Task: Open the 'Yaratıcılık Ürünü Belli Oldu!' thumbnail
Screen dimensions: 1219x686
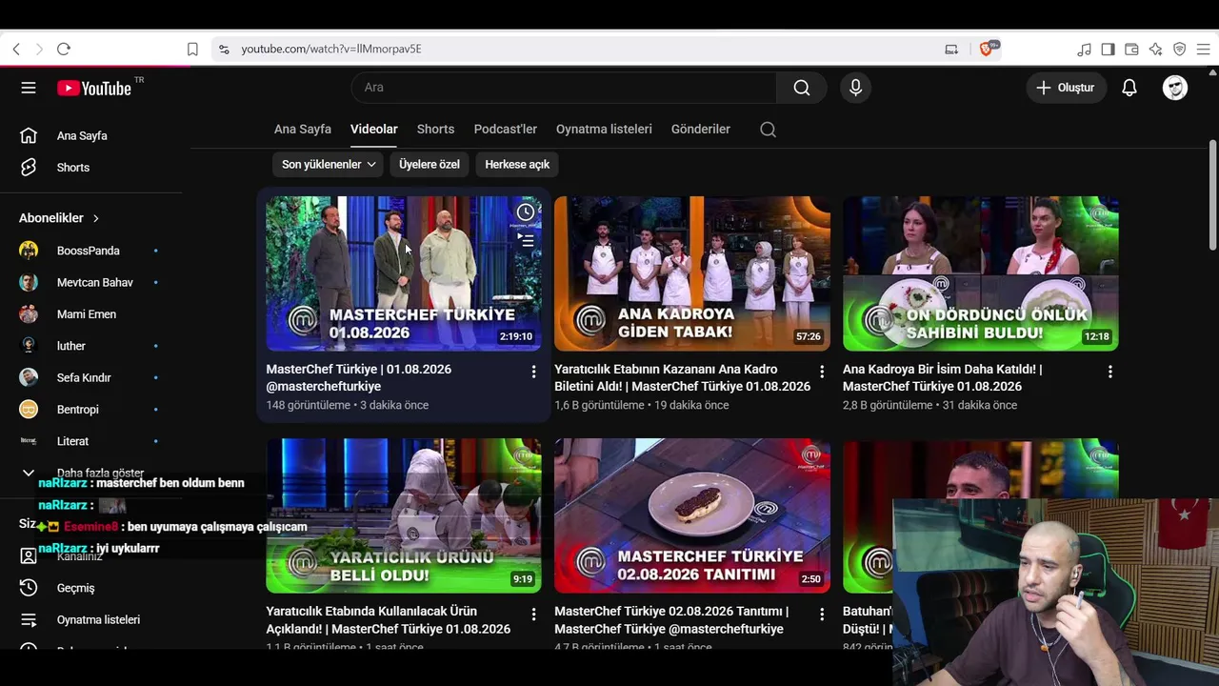Action: (x=404, y=515)
